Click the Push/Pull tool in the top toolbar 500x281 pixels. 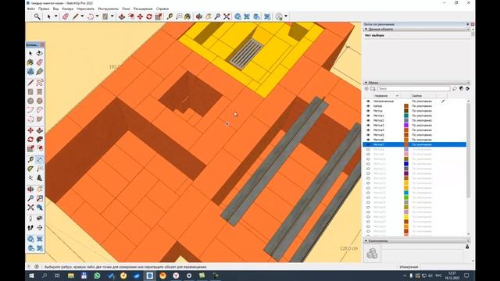[x=122, y=16]
